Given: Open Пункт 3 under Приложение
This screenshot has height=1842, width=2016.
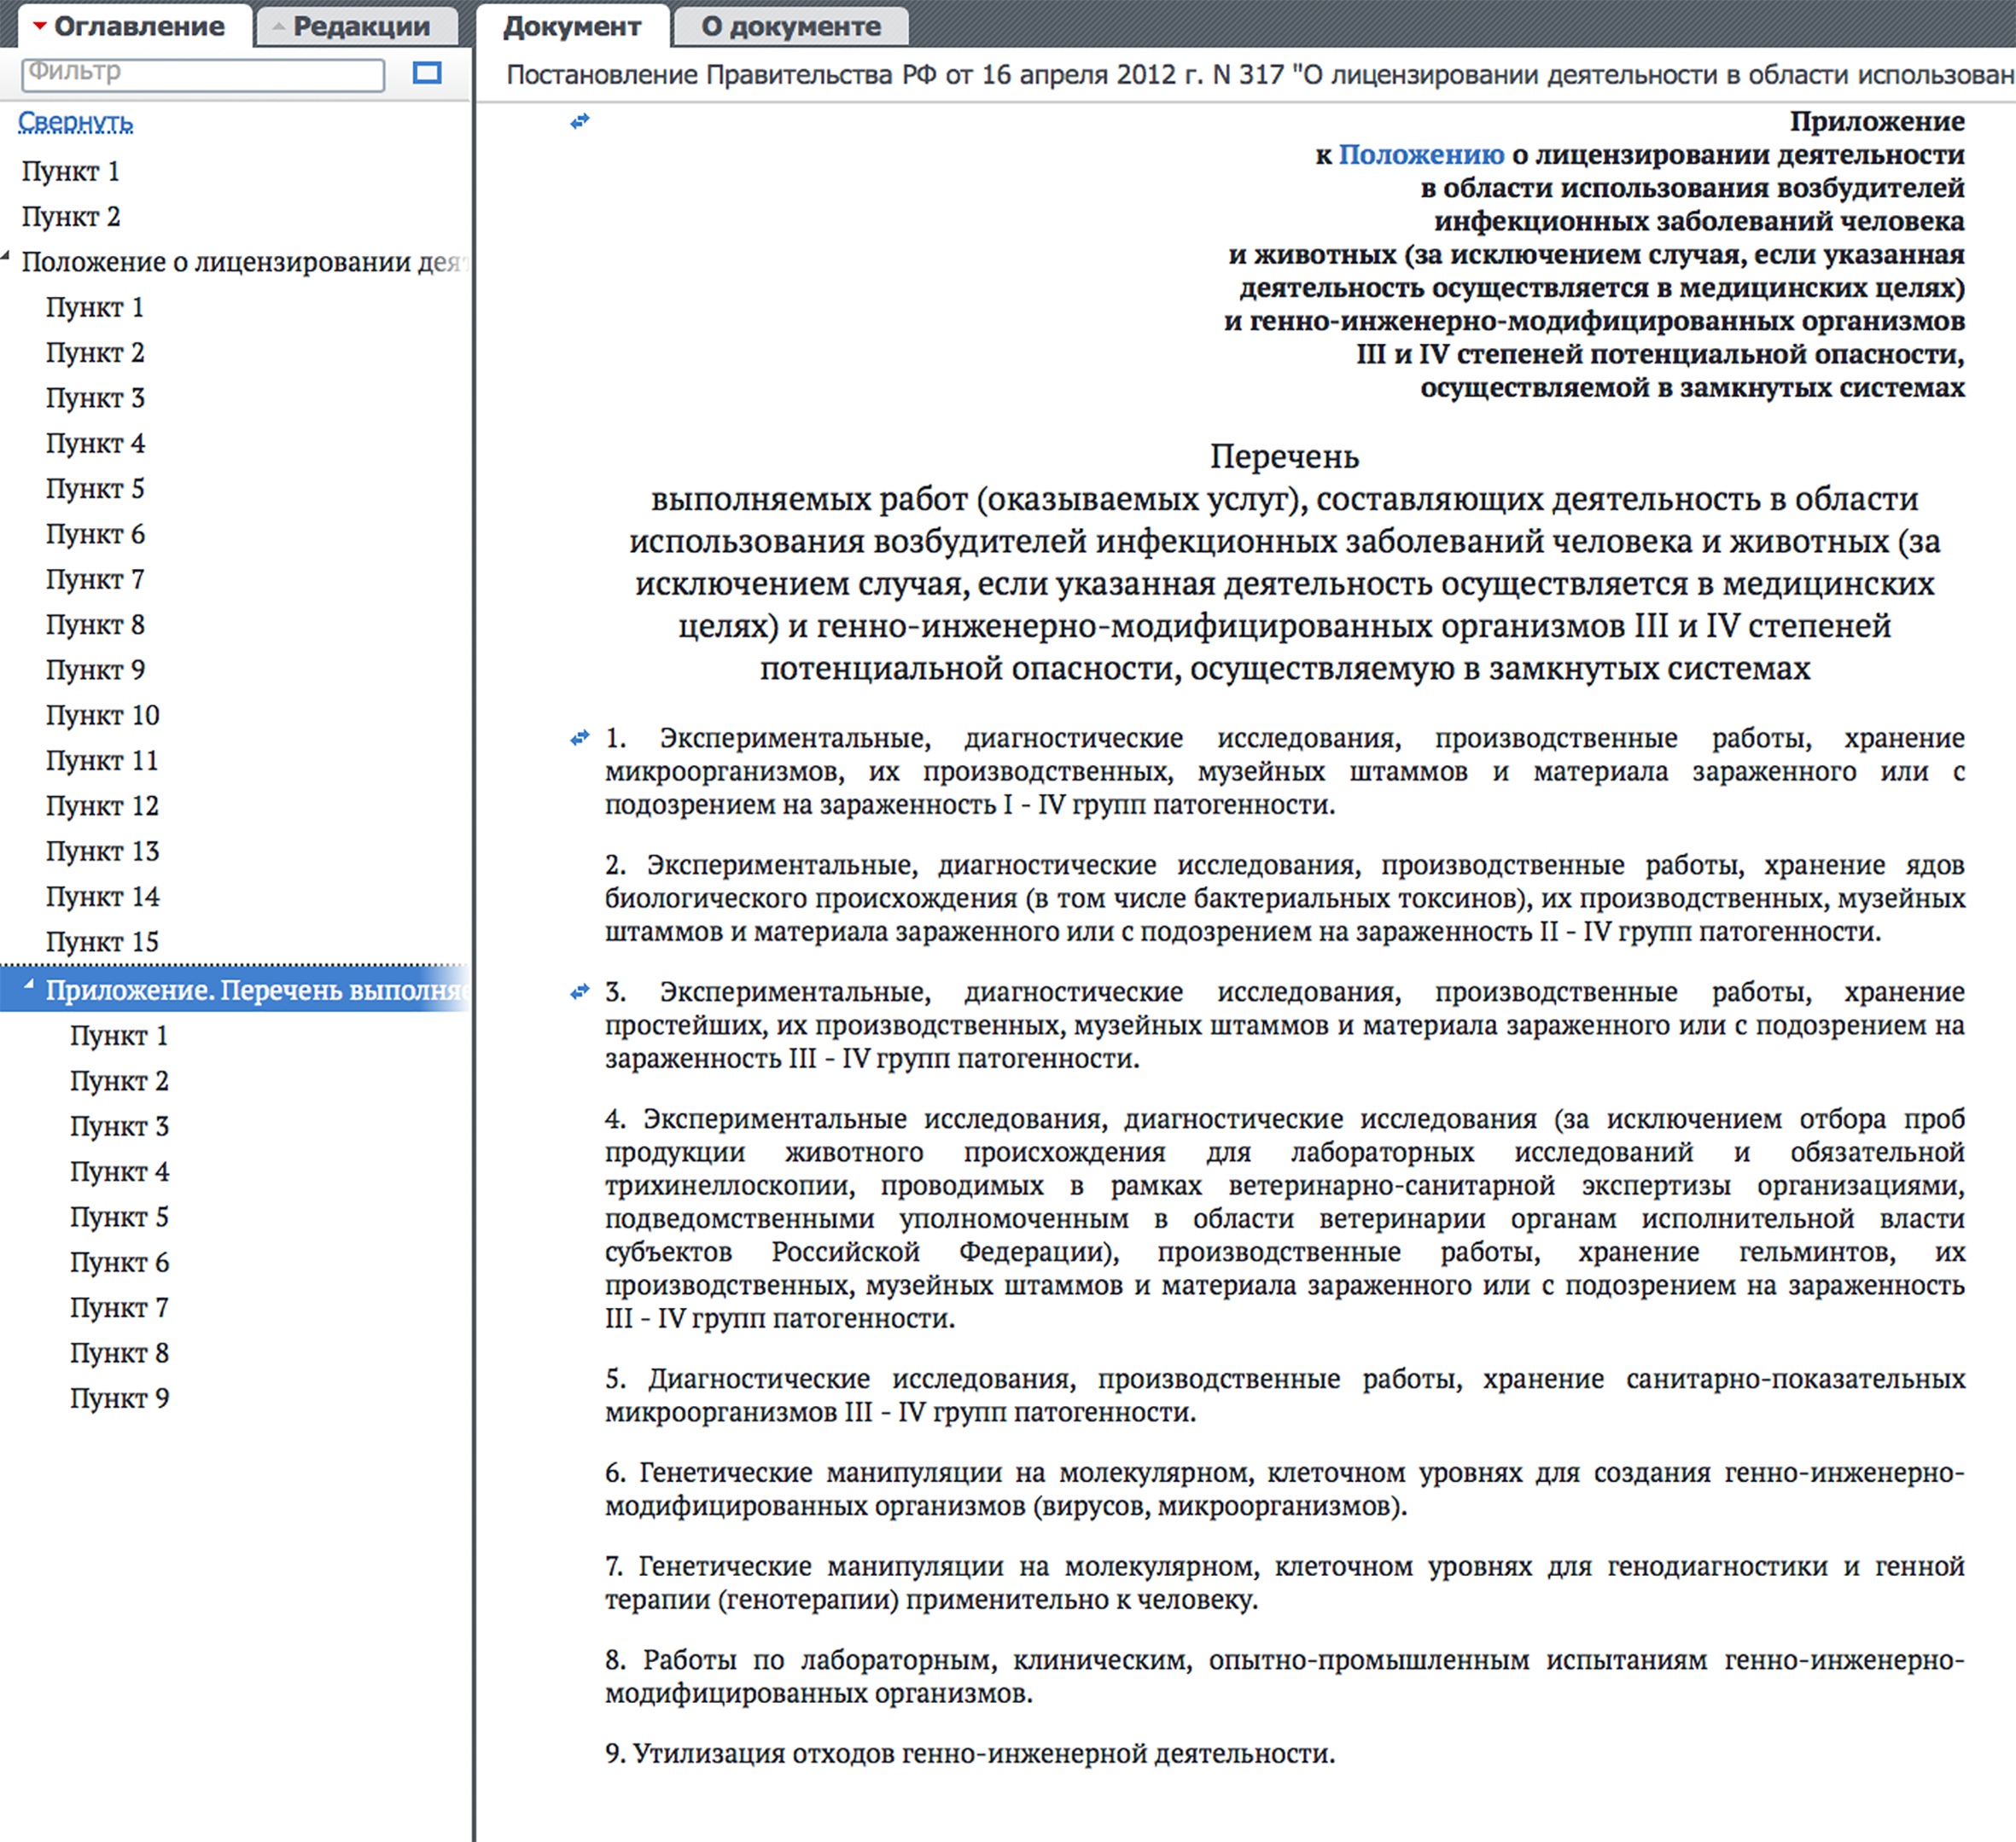Looking at the screenshot, I should (x=119, y=1126).
